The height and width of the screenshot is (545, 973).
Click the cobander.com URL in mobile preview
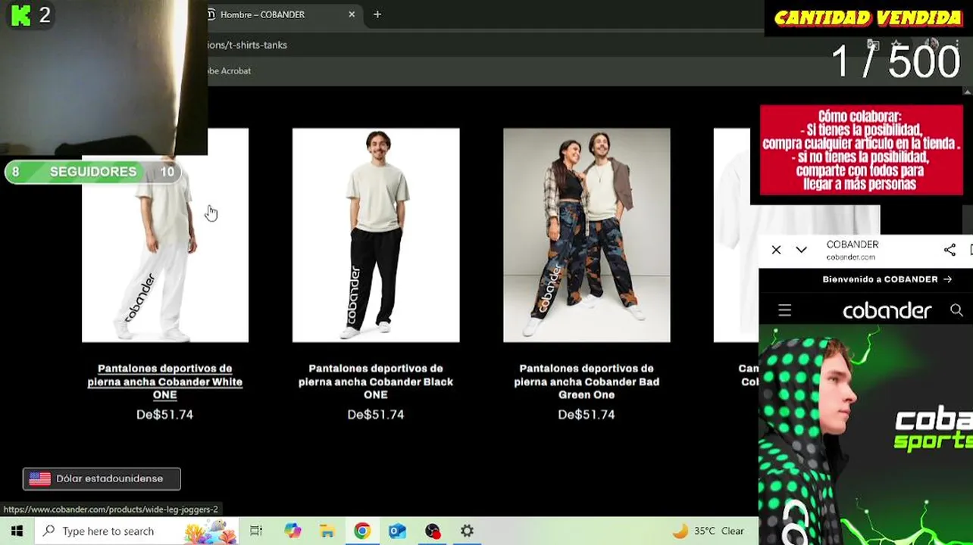(852, 257)
